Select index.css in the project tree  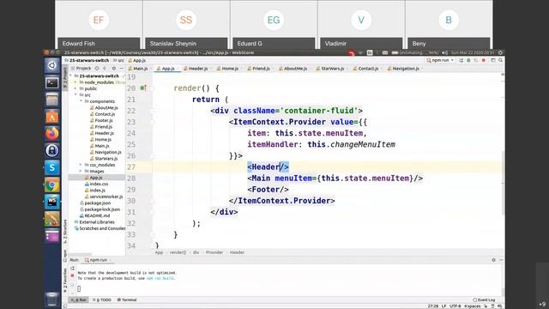(99, 184)
